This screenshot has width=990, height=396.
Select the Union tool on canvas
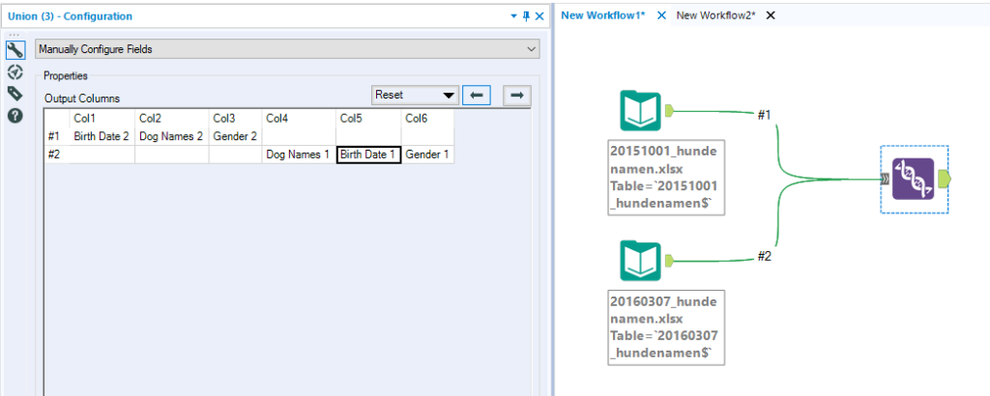913,179
